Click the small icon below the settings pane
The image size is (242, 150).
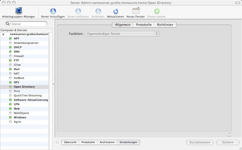(x=230, y=135)
